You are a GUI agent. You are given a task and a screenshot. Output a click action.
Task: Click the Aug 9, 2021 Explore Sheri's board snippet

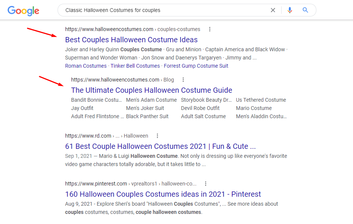click(172, 208)
